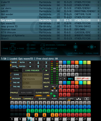Switch to the Channels tab
101x121 pixels.
(28, 99)
